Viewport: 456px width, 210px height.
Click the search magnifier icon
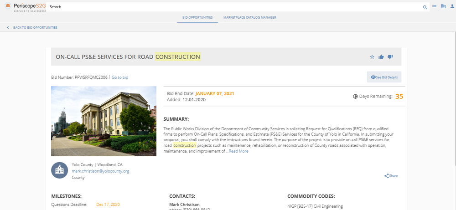point(425,7)
